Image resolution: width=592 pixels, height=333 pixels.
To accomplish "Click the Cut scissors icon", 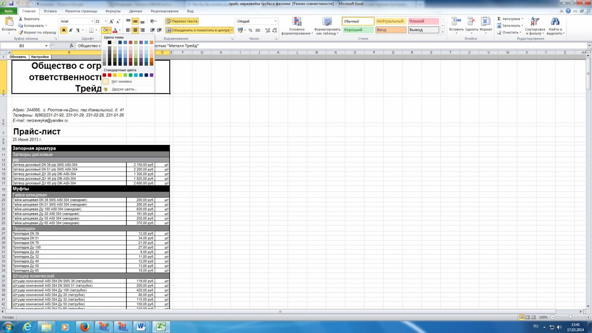I will [21, 19].
